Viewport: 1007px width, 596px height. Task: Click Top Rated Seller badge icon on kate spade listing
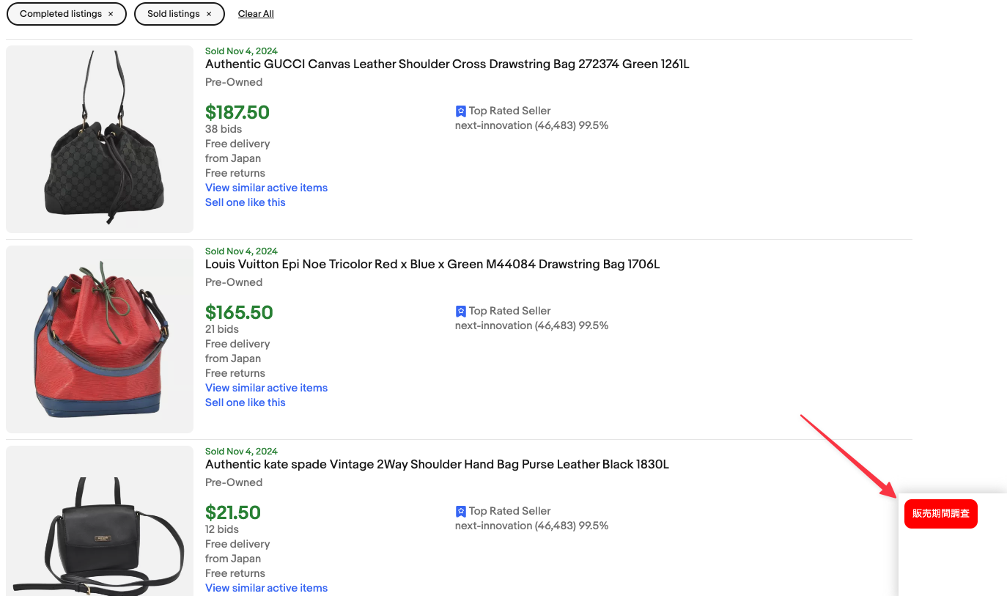coord(461,512)
